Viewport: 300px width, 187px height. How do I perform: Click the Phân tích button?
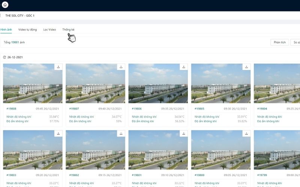pos(279,42)
